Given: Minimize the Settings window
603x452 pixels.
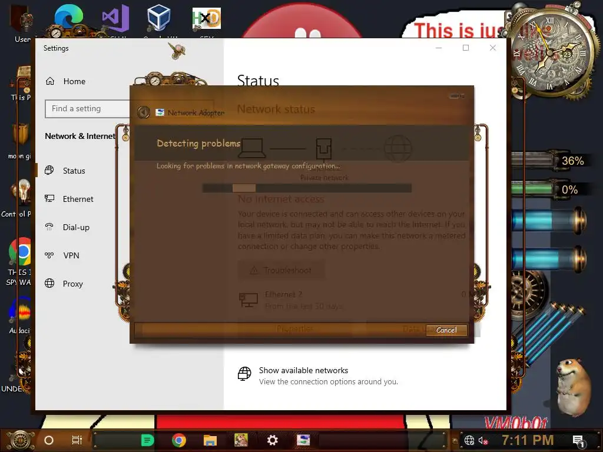Looking at the screenshot, I should pyautogui.click(x=438, y=48).
